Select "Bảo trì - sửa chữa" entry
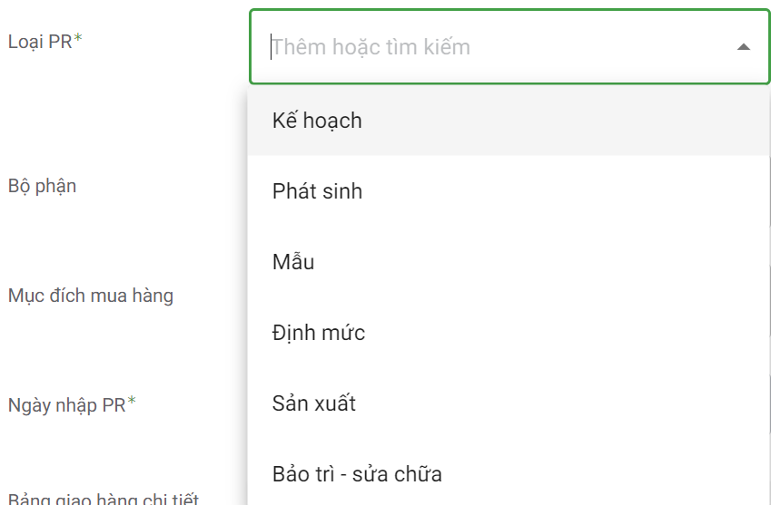Screen dimensions: 771x505 point(357,473)
